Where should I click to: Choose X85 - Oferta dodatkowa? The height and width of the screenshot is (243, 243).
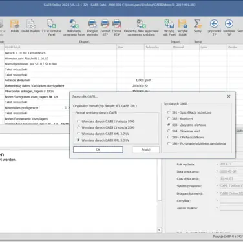pyautogui.click(x=185, y=137)
